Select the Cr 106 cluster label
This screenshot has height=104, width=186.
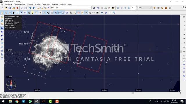pyautogui.click(x=27, y=32)
